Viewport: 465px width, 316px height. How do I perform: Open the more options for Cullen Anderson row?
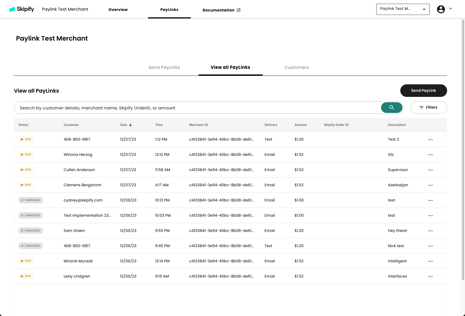pyautogui.click(x=430, y=170)
